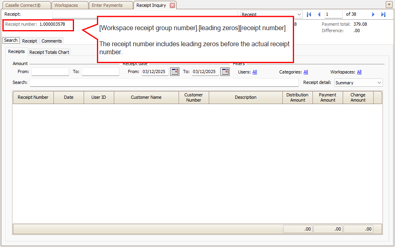This screenshot has height=247, width=395.
Task: Open the Receipt date From calendar picker
Action: (175, 71)
